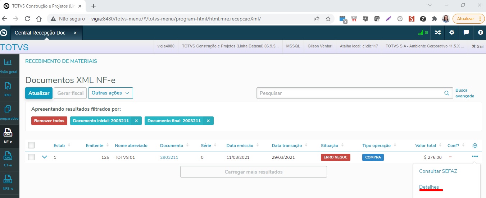Click Sair to log out
This screenshot has width=486, height=198.
pyautogui.click(x=478, y=46)
